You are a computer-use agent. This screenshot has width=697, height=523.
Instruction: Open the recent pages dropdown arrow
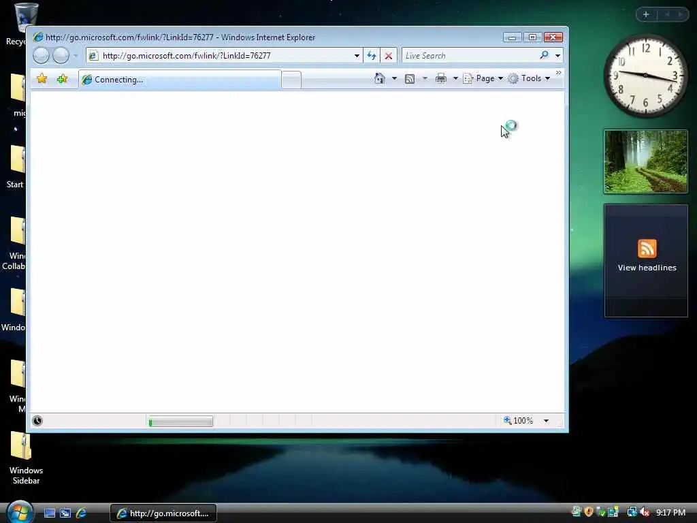point(76,56)
